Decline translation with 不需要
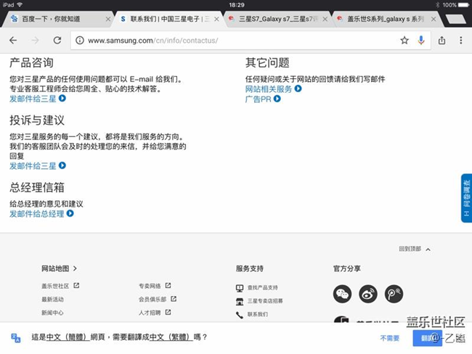The image size is (472, 354). click(x=389, y=338)
